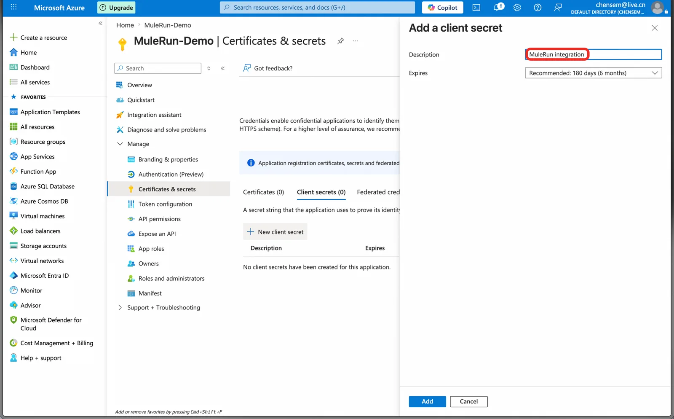
Task: Open Authentication (Preview)
Action: point(171,175)
